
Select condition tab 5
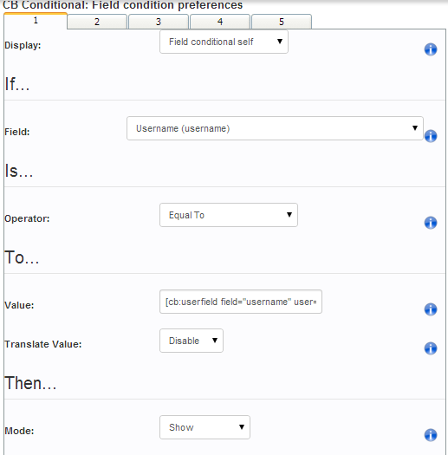point(282,22)
